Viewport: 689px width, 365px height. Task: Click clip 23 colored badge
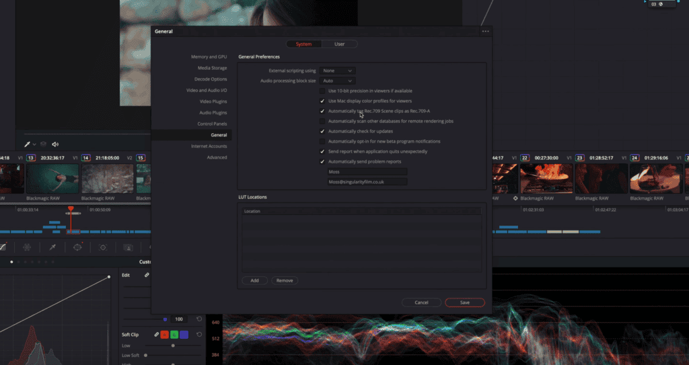click(579, 158)
